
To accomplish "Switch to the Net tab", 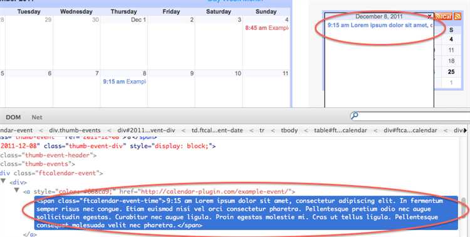I will (x=37, y=117).
